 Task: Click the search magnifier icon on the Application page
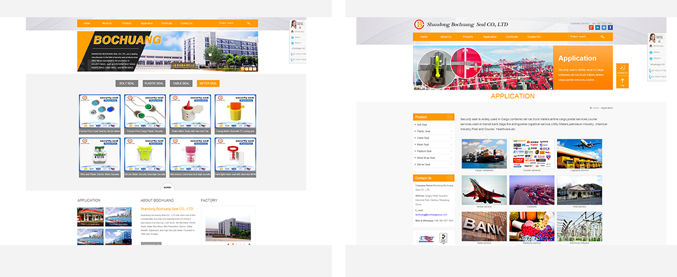coord(603,37)
